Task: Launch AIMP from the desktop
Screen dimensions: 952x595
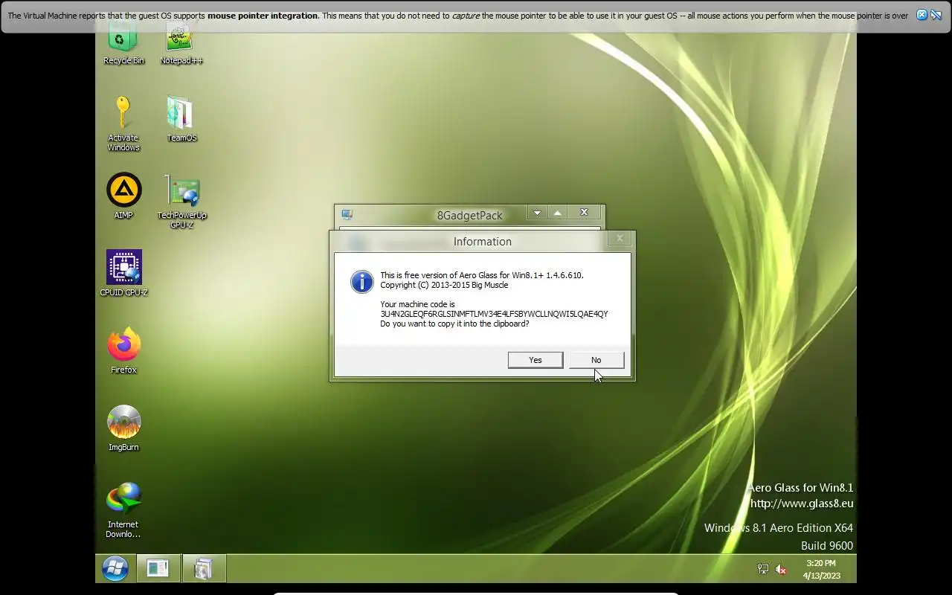Action: (x=123, y=196)
